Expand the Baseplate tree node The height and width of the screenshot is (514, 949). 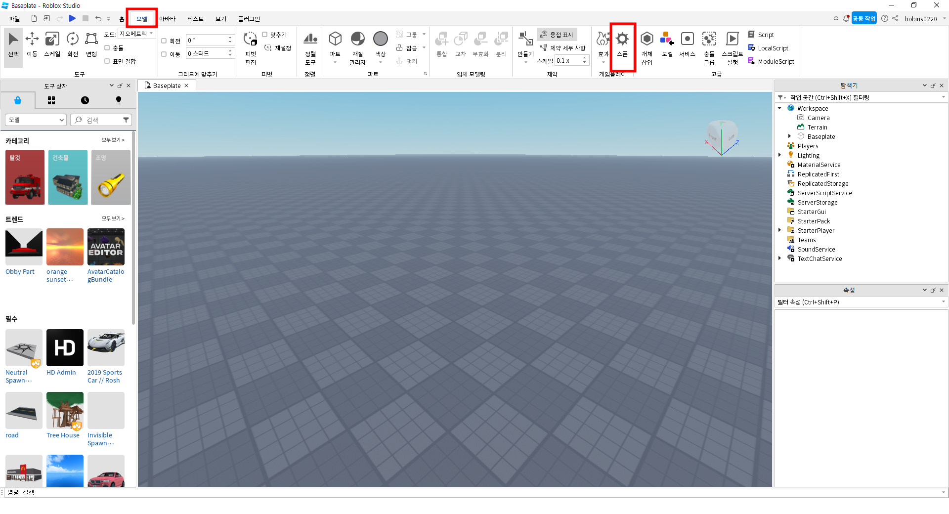coord(789,136)
